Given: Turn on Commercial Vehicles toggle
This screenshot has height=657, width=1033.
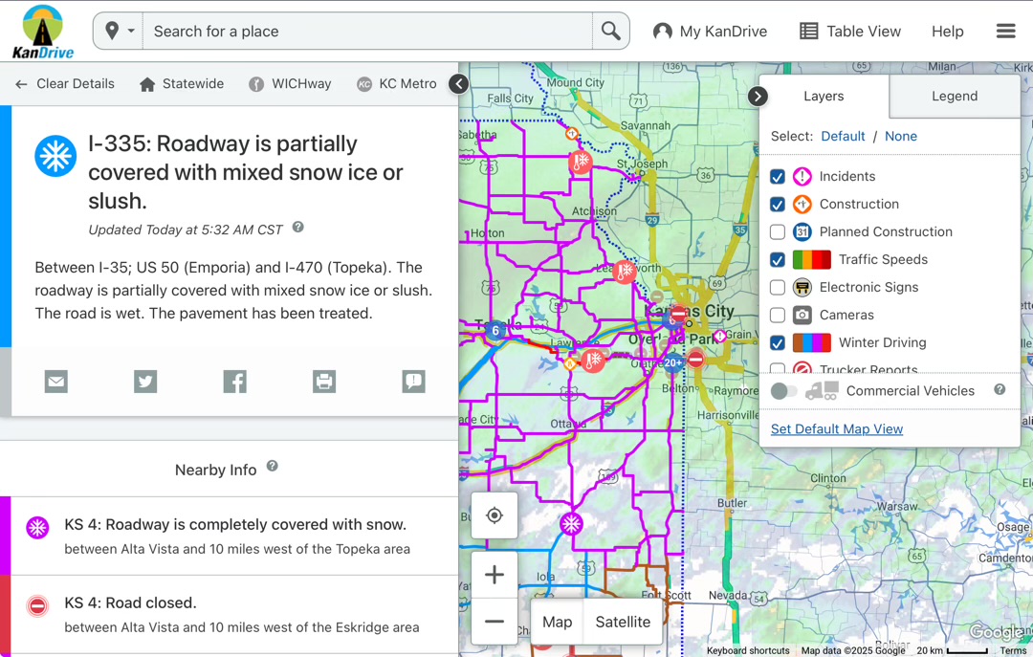Looking at the screenshot, I should (x=783, y=391).
